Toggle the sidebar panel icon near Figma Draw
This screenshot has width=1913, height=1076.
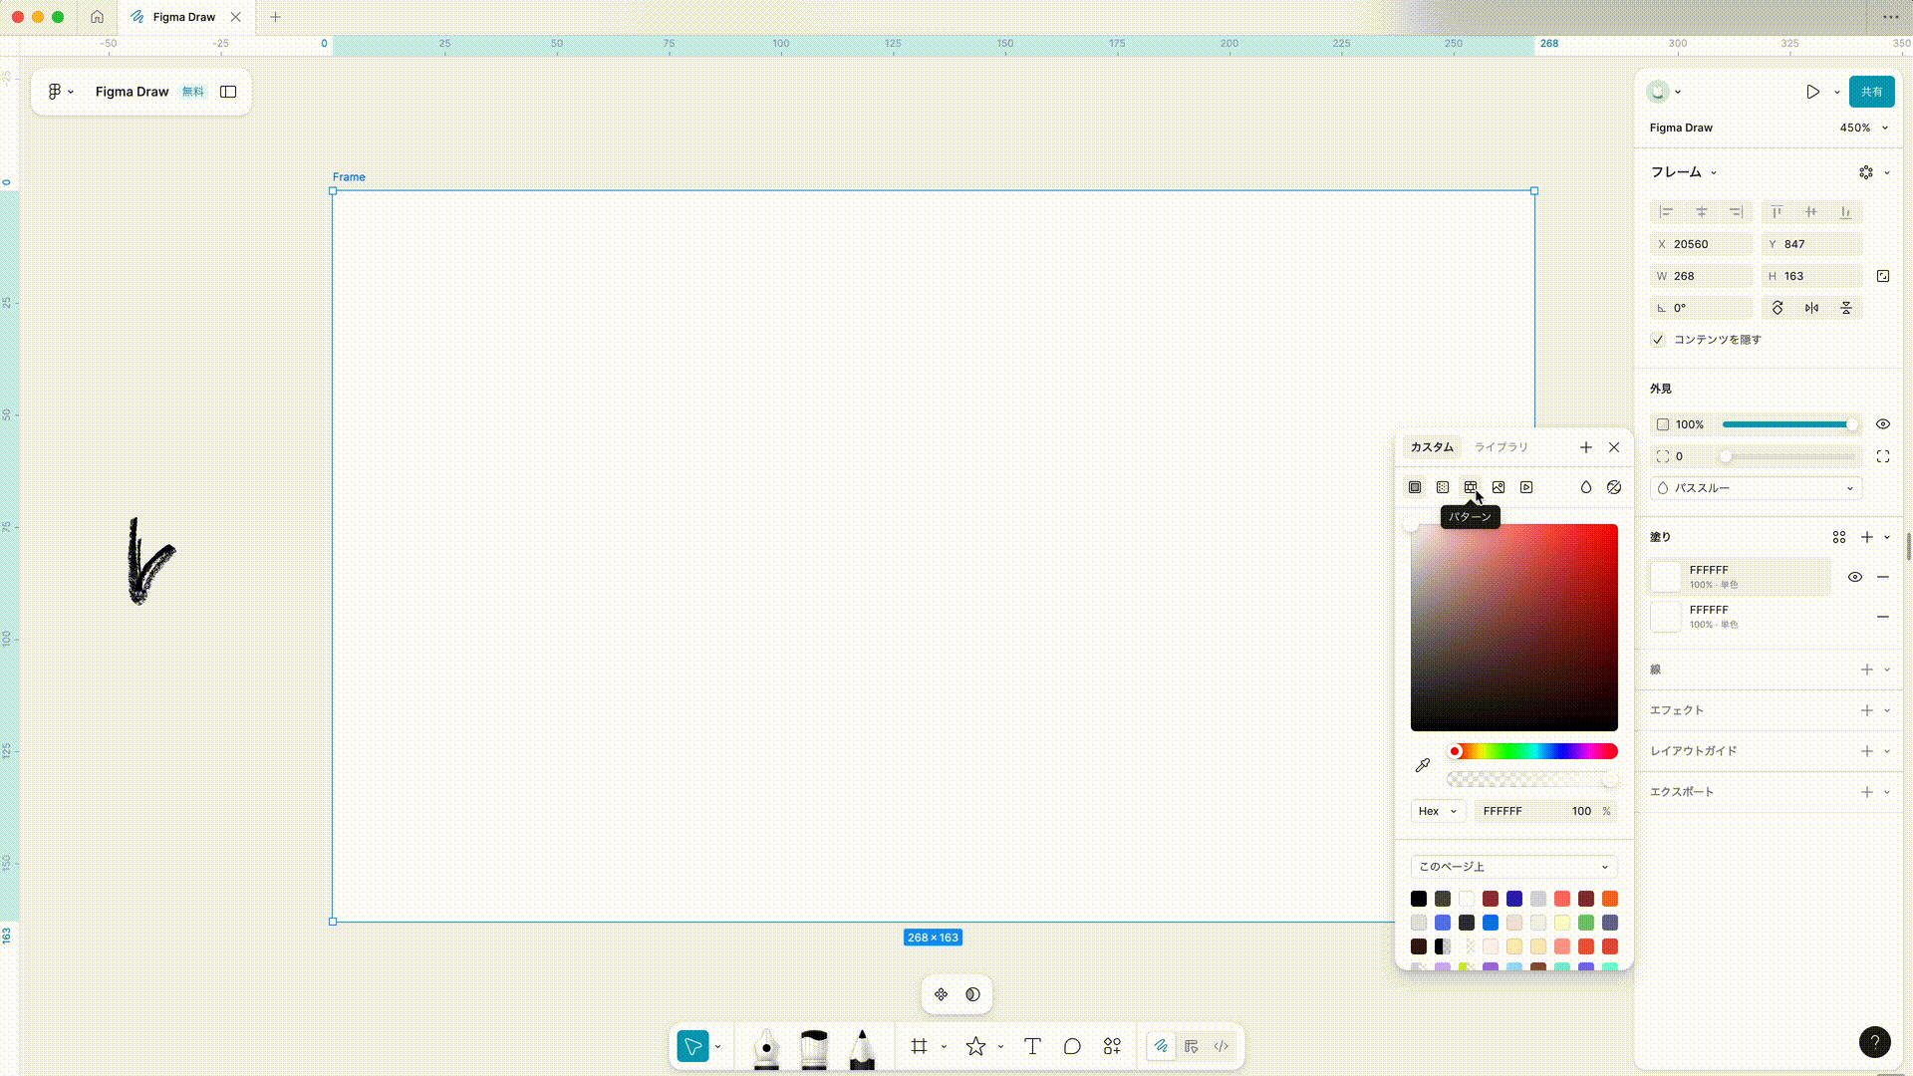point(228,92)
